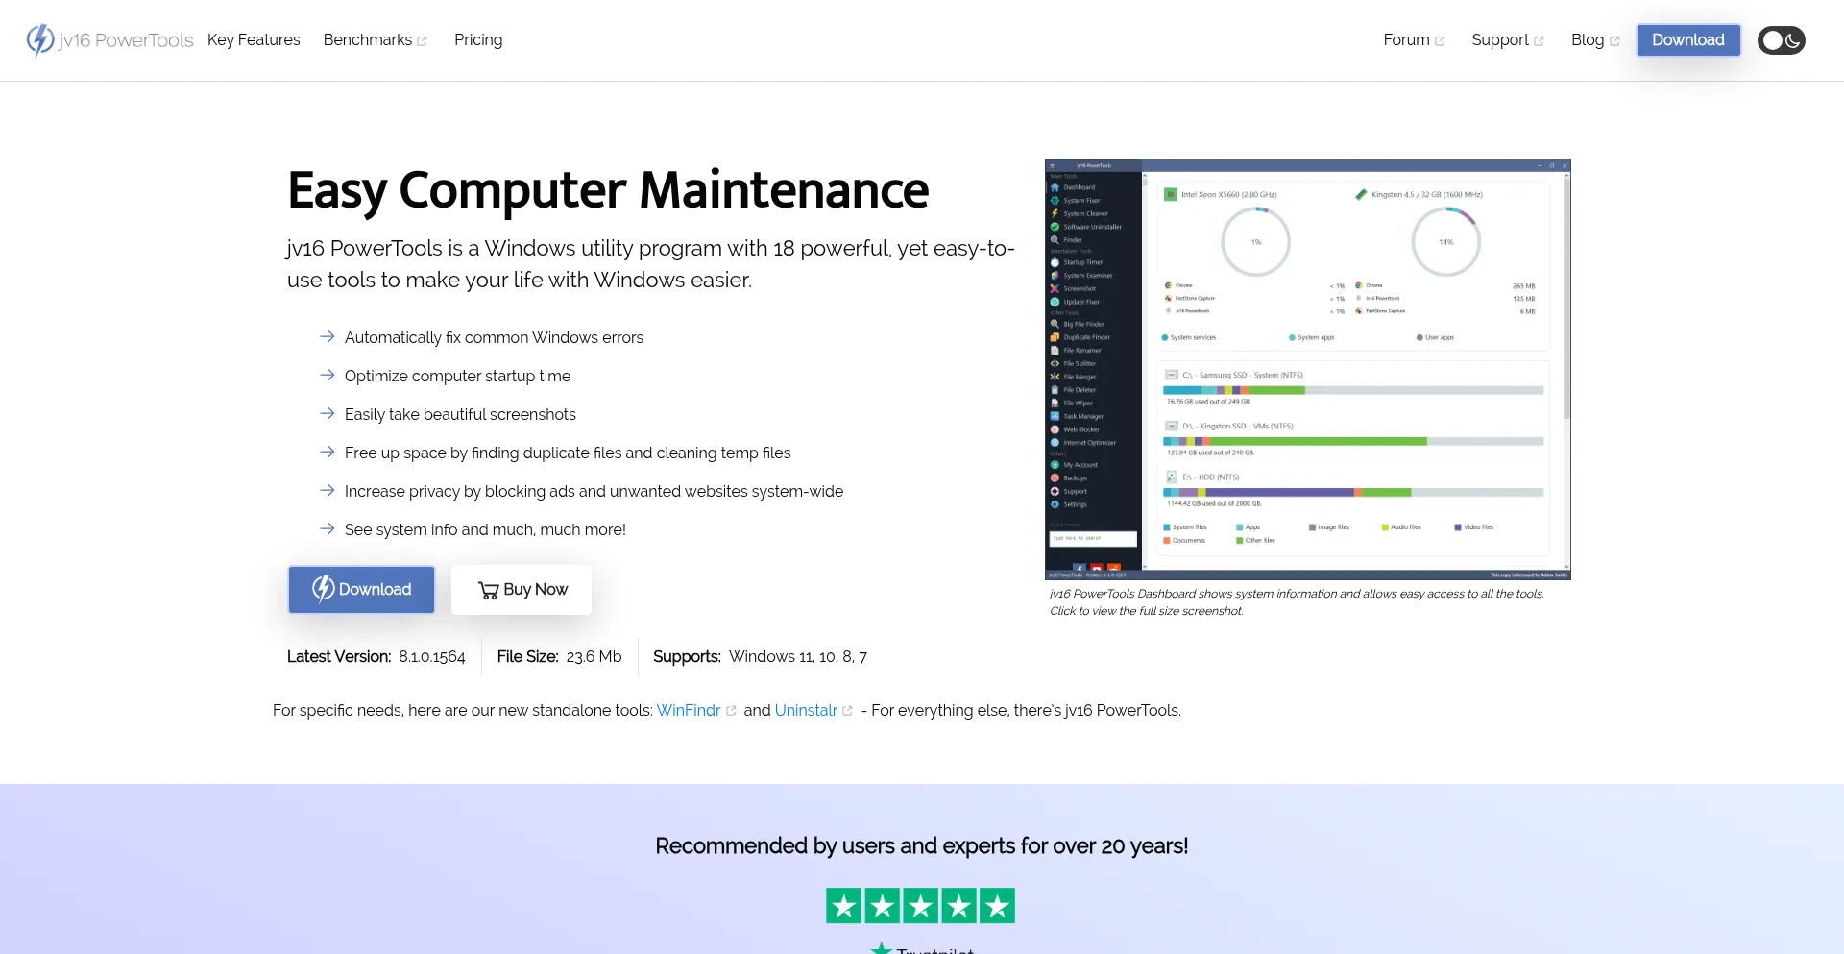Screen dimensions: 1844x954
Task: Click the jv16 PowerTools lightning logo icon
Action: (x=39, y=39)
